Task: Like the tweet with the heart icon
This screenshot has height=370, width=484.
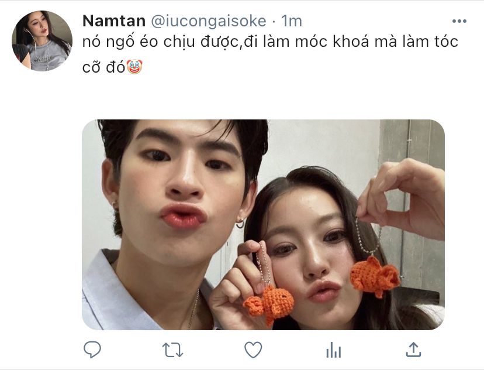Action: point(253,350)
